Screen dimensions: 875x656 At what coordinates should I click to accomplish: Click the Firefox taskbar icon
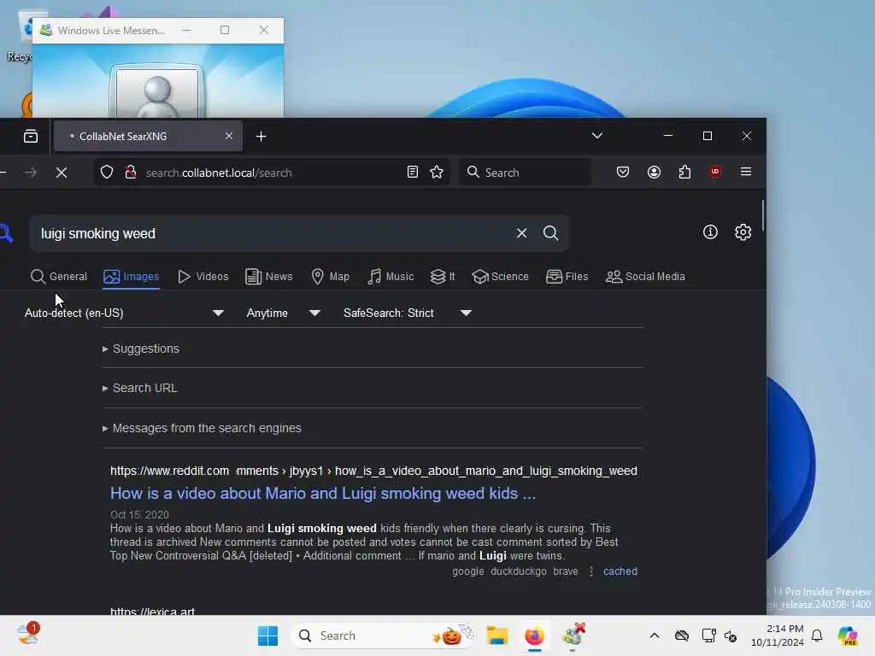pyautogui.click(x=535, y=635)
